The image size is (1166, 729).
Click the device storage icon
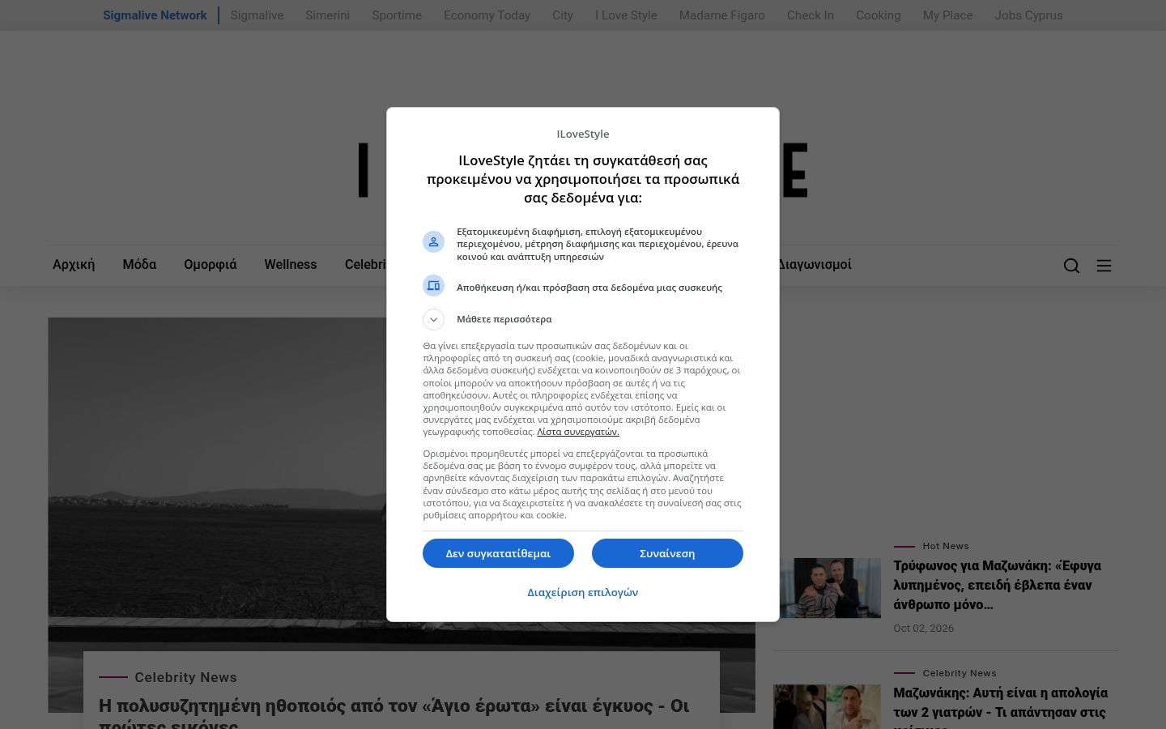tap(434, 286)
